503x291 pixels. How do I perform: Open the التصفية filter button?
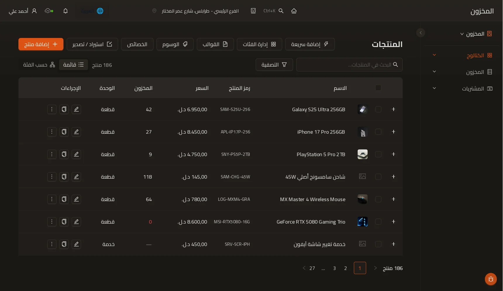coord(274,65)
